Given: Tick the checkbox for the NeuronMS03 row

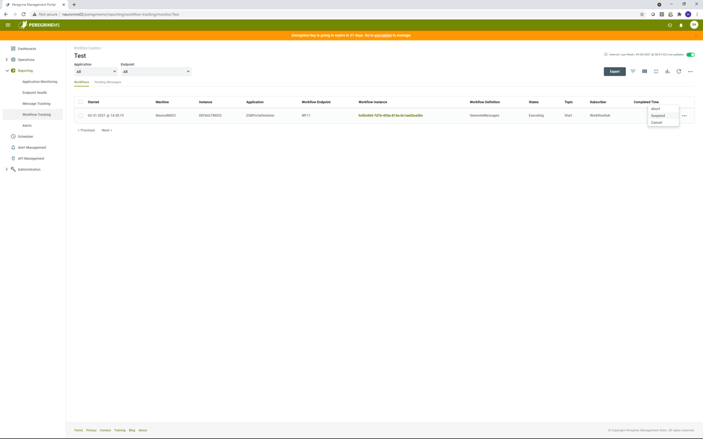Looking at the screenshot, I should 80,116.
